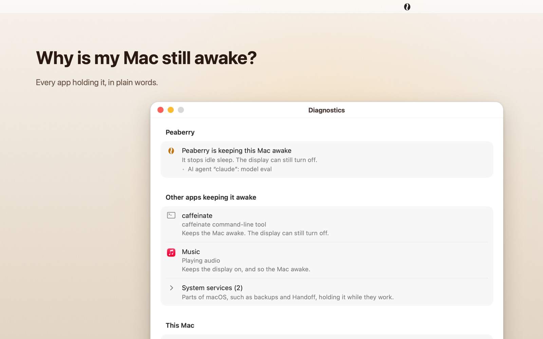Open the Peaberry menu bar icon
This screenshot has height=339, width=543.
coord(407,7)
